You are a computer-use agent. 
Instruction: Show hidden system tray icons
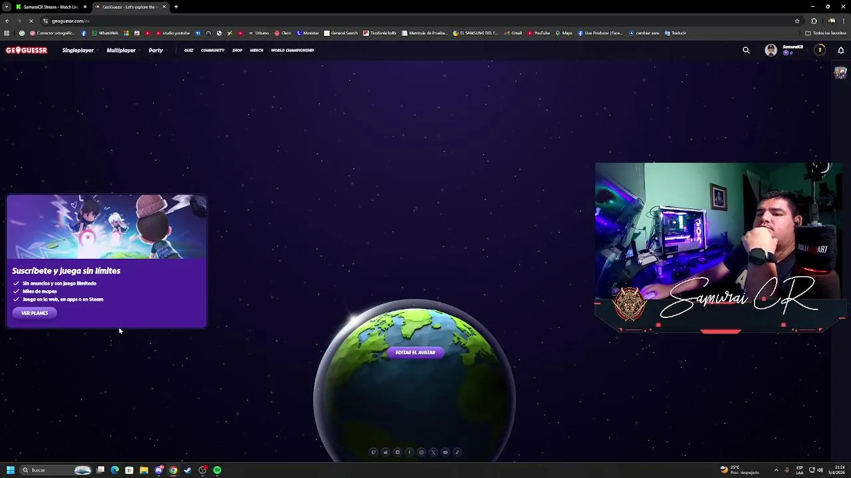click(x=776, y=470)
